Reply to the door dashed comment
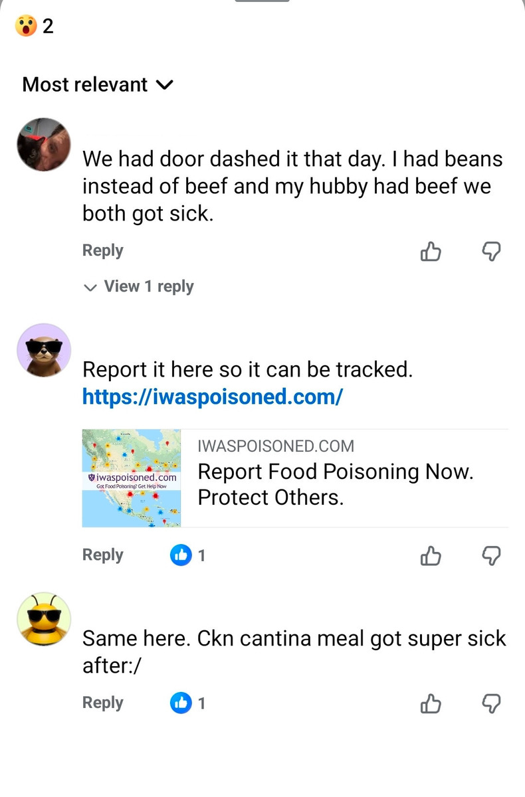525x797 pixels. point(102,250)
